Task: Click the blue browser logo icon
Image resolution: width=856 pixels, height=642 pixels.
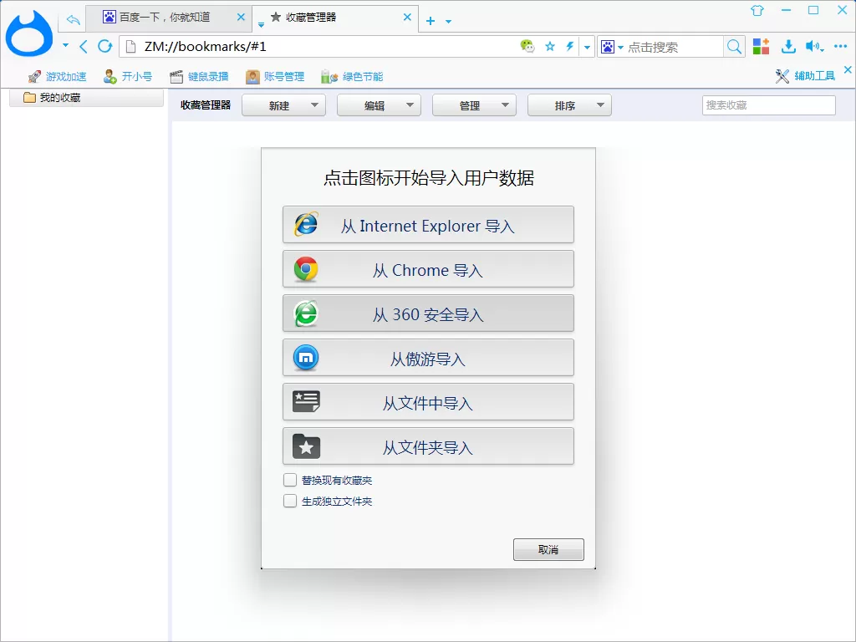Action: pos(29,33)
